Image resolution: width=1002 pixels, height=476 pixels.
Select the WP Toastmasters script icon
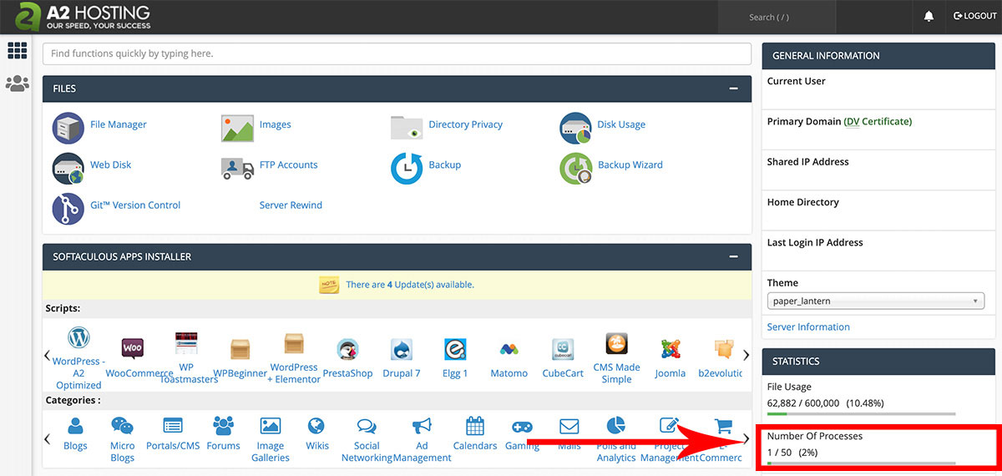(186, 343)
